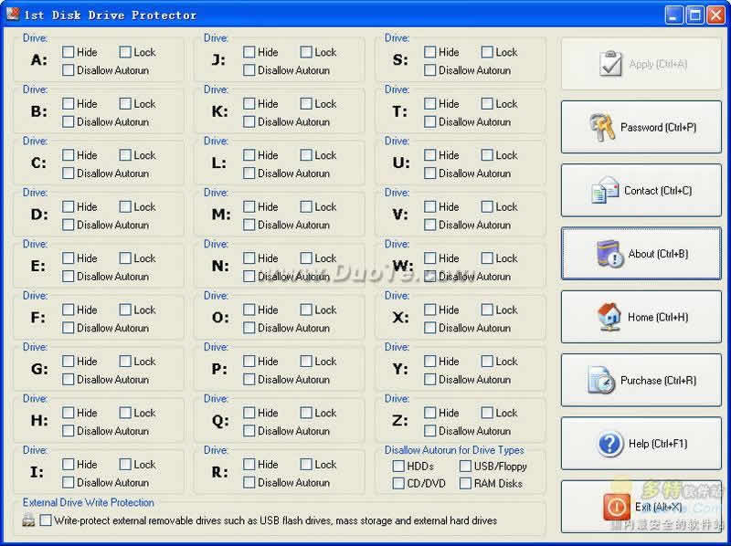Click the checkmark clipboard icon on Apply
Screen dimensions: 731x546
pos(610,63)
